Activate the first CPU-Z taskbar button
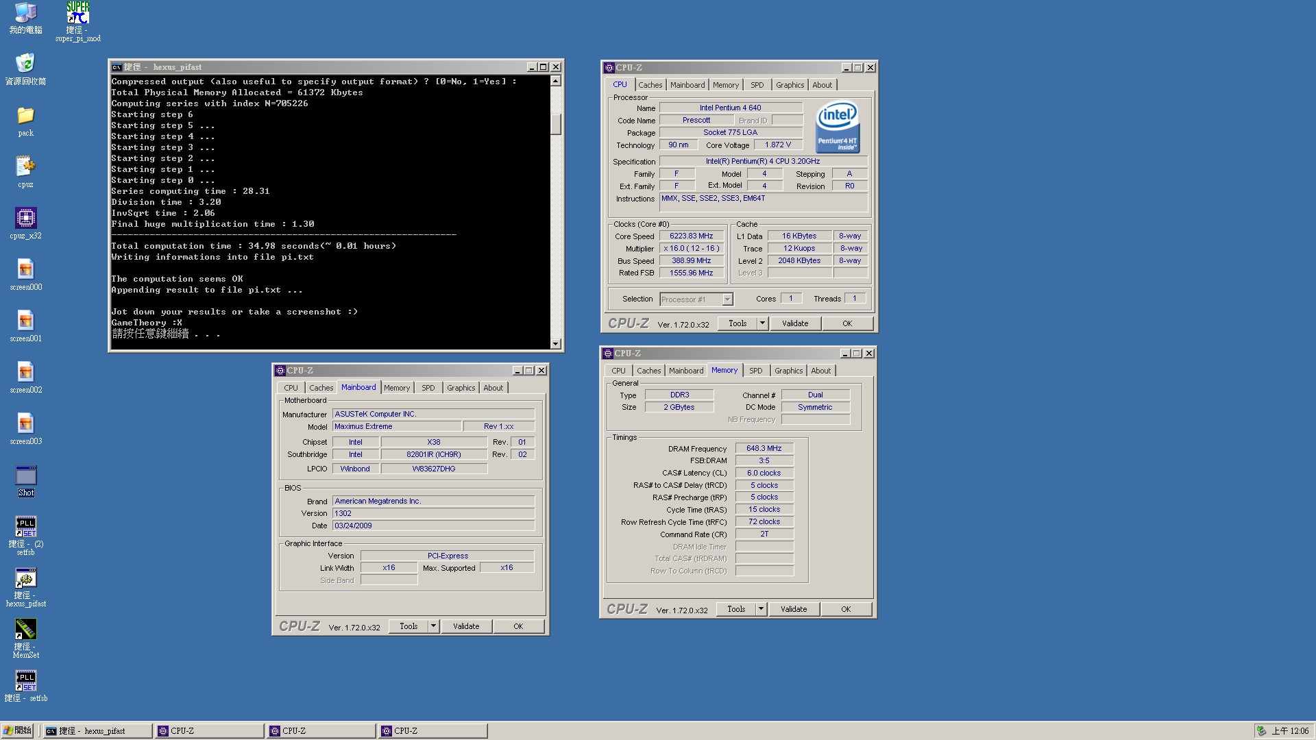 (209, 731)
